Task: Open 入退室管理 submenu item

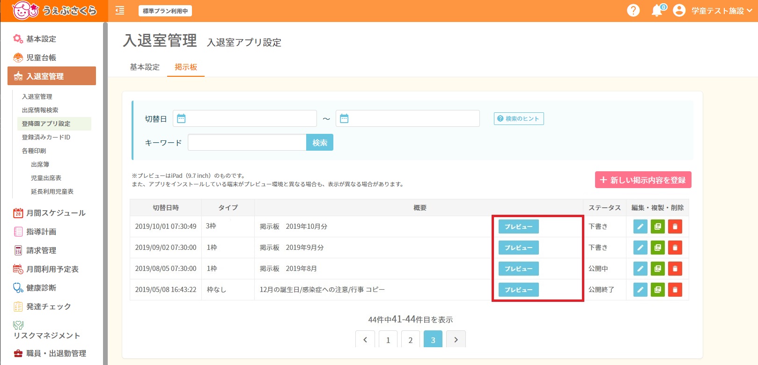Action: pos(37,96)
